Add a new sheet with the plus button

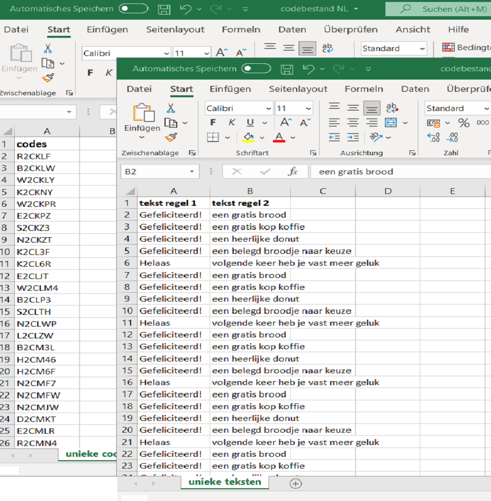(x=295, y=483)
